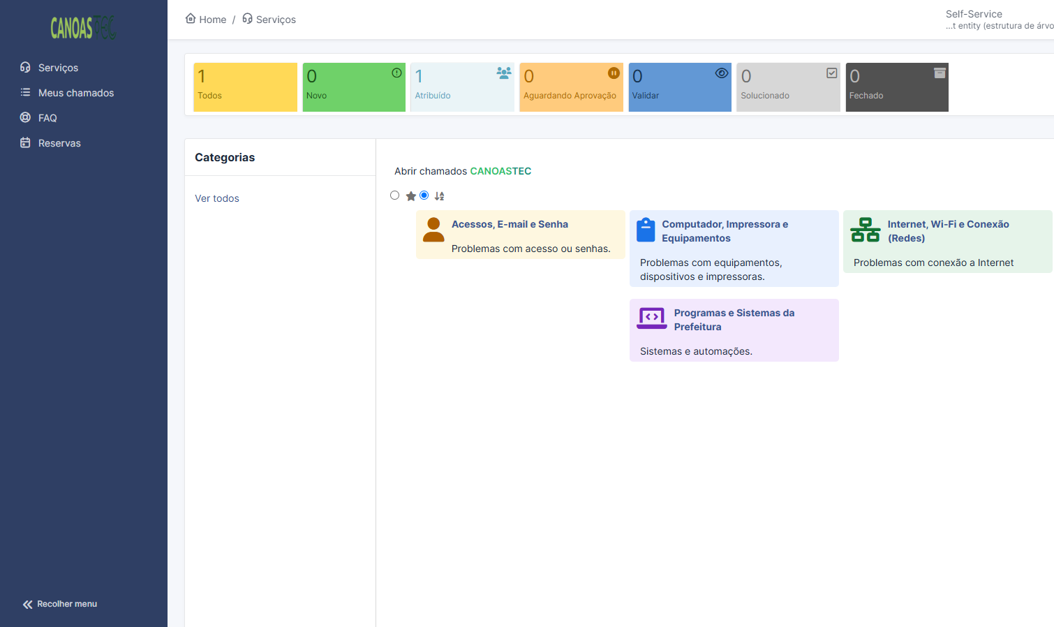This screenshot has height=627, width=1054.
Task: Click the orange Aguardando Aprovação tile
Action: (571, 87)
